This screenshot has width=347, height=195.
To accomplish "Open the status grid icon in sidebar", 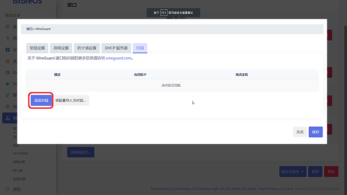I will 8,50.
